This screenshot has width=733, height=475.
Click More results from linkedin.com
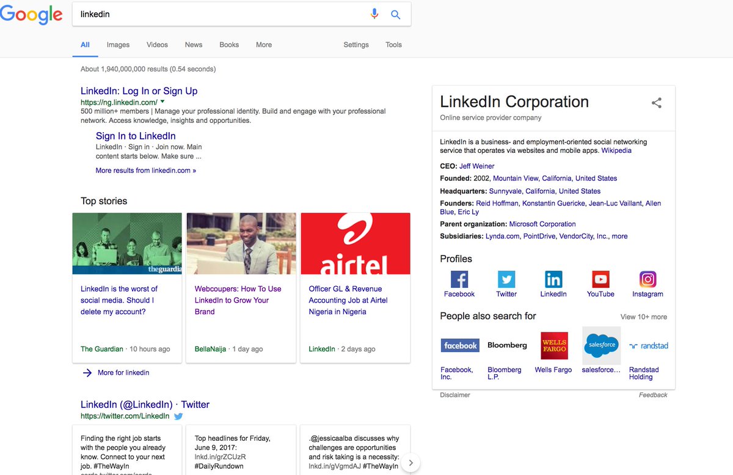click(146, 171)
